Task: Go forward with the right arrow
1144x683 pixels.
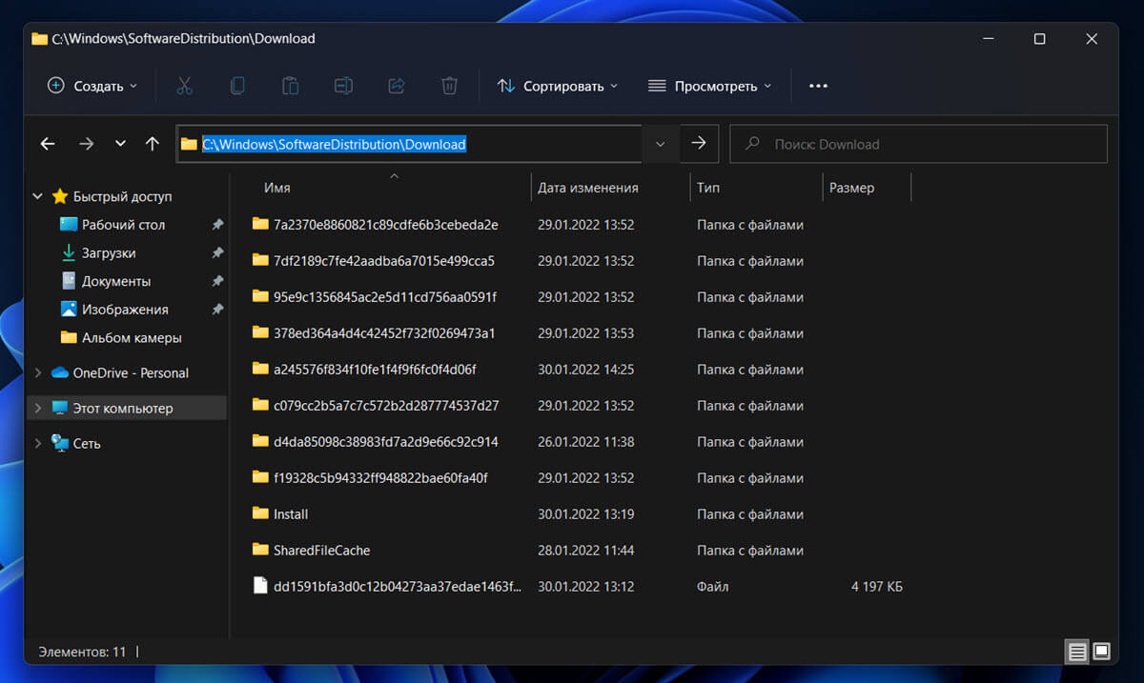Action: pos(87,144)
